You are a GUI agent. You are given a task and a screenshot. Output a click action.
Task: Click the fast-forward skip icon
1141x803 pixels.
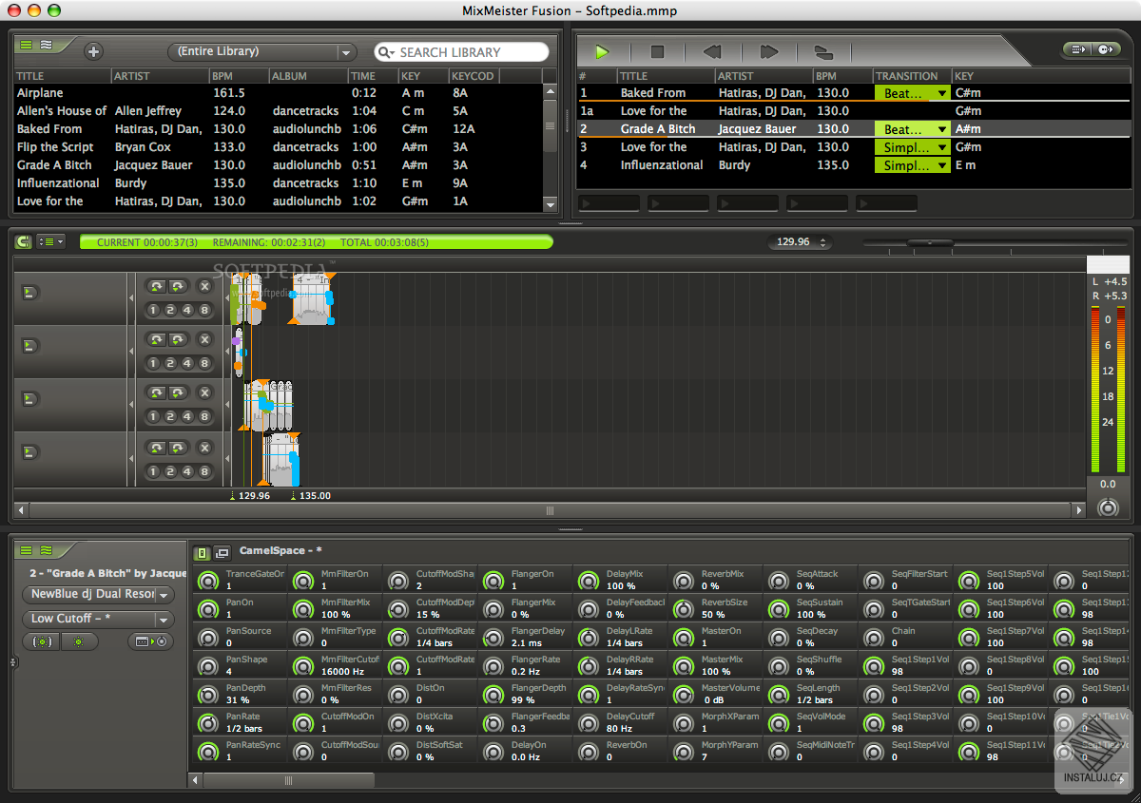pyautogui.click(x=768, y=51)
